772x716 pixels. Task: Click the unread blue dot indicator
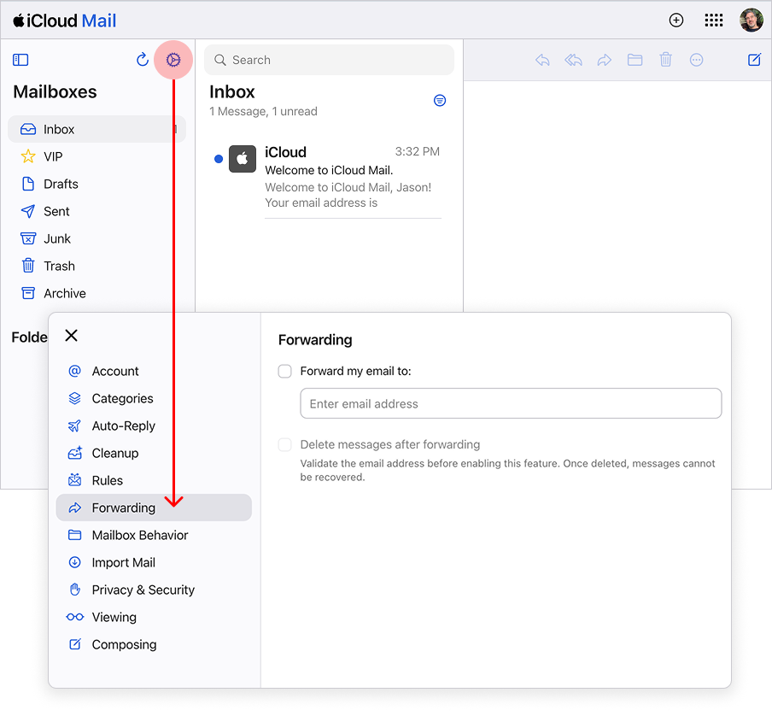pos(219,159)
